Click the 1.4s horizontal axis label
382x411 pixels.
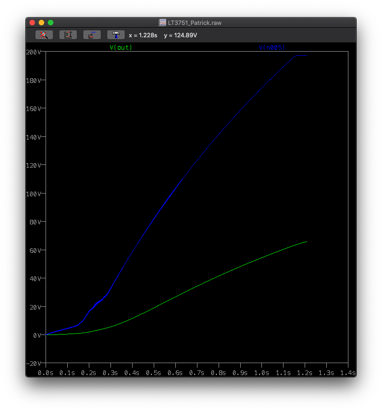pos(347,373)
